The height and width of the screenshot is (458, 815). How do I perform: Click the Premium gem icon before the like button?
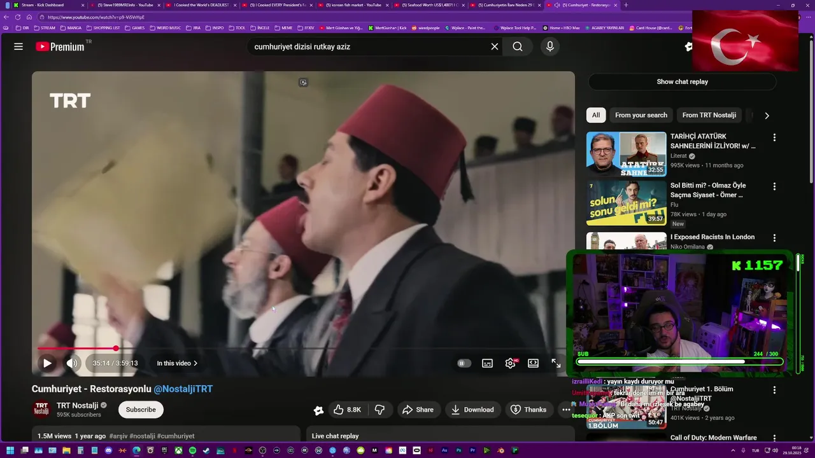318,410
